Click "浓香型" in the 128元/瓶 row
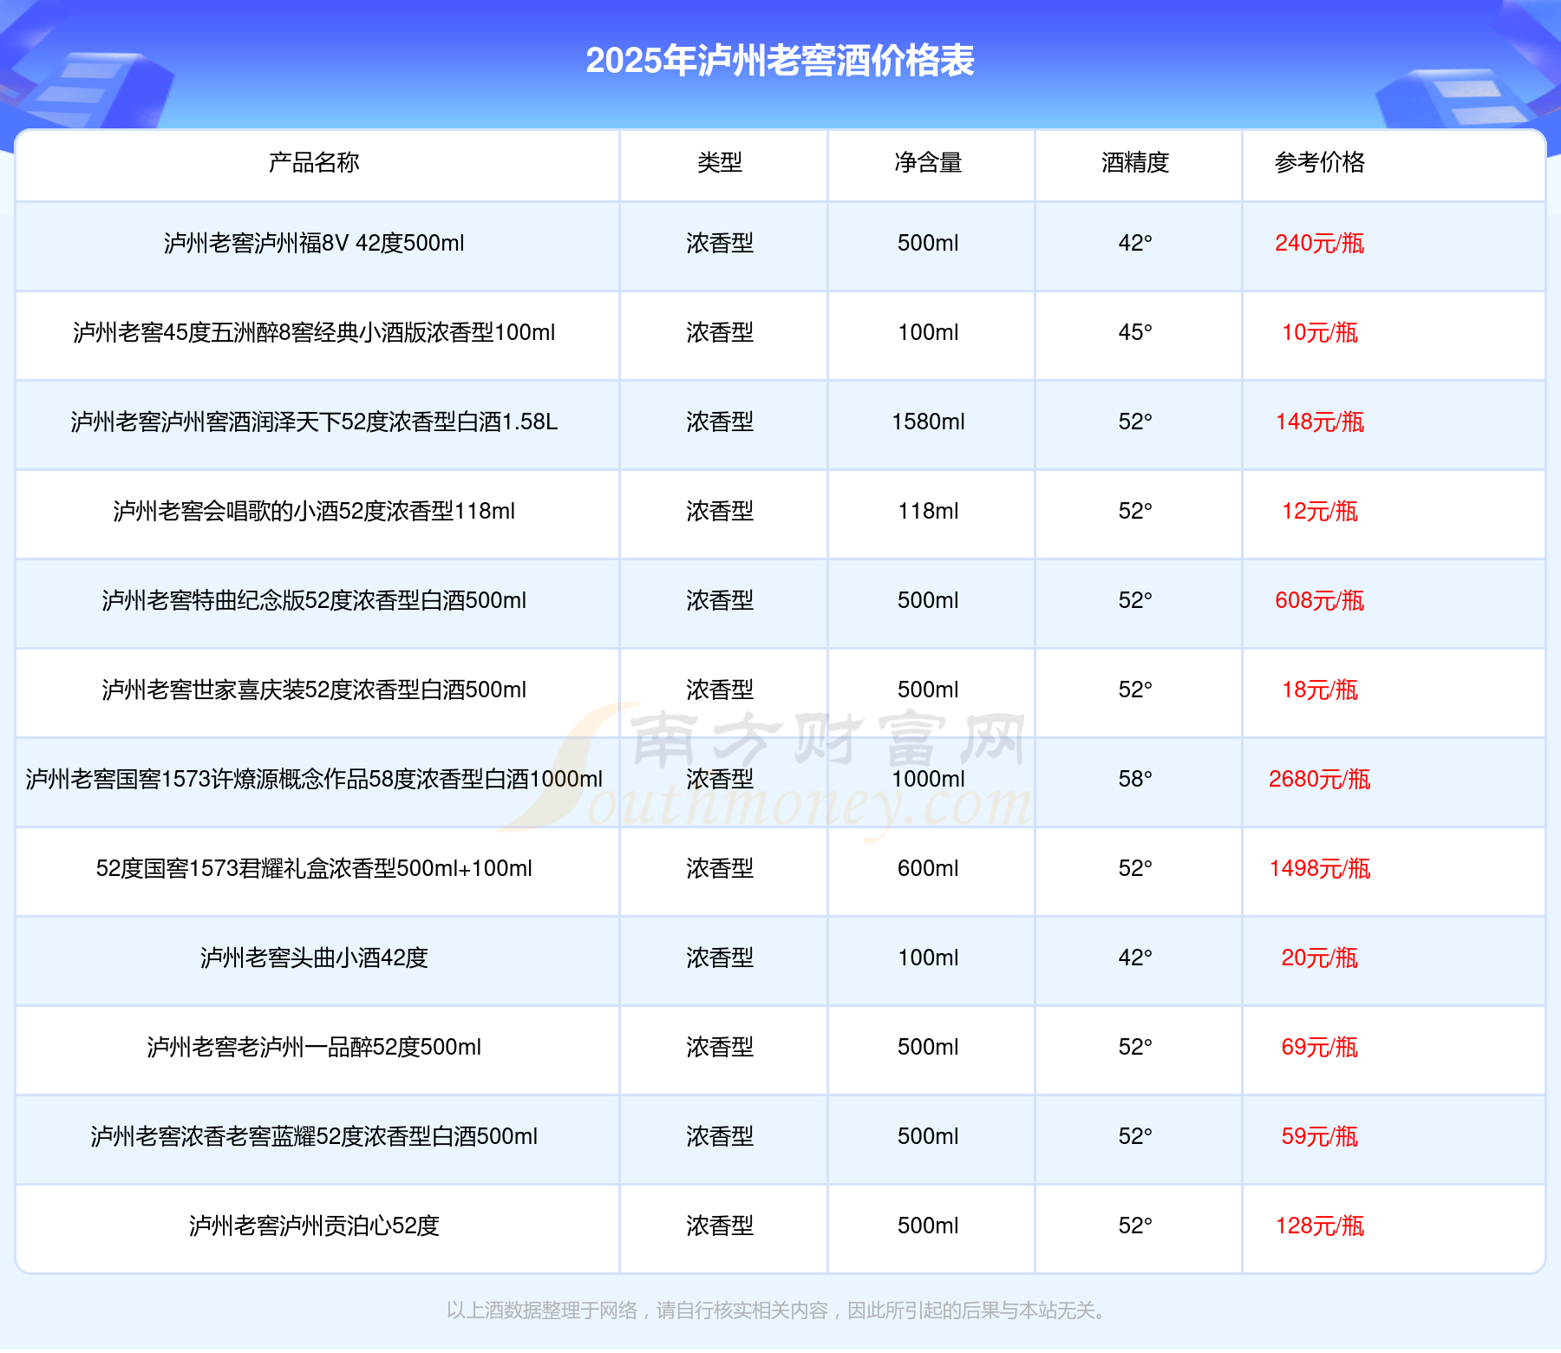The image size is (1561, 1353). pyautogui.click(x=720, y=1226)
